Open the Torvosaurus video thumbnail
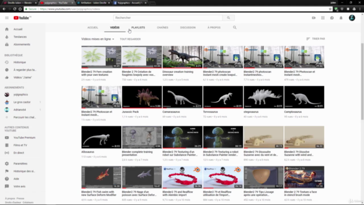Screen dimensions: 364x205 (x=223, y=97)
